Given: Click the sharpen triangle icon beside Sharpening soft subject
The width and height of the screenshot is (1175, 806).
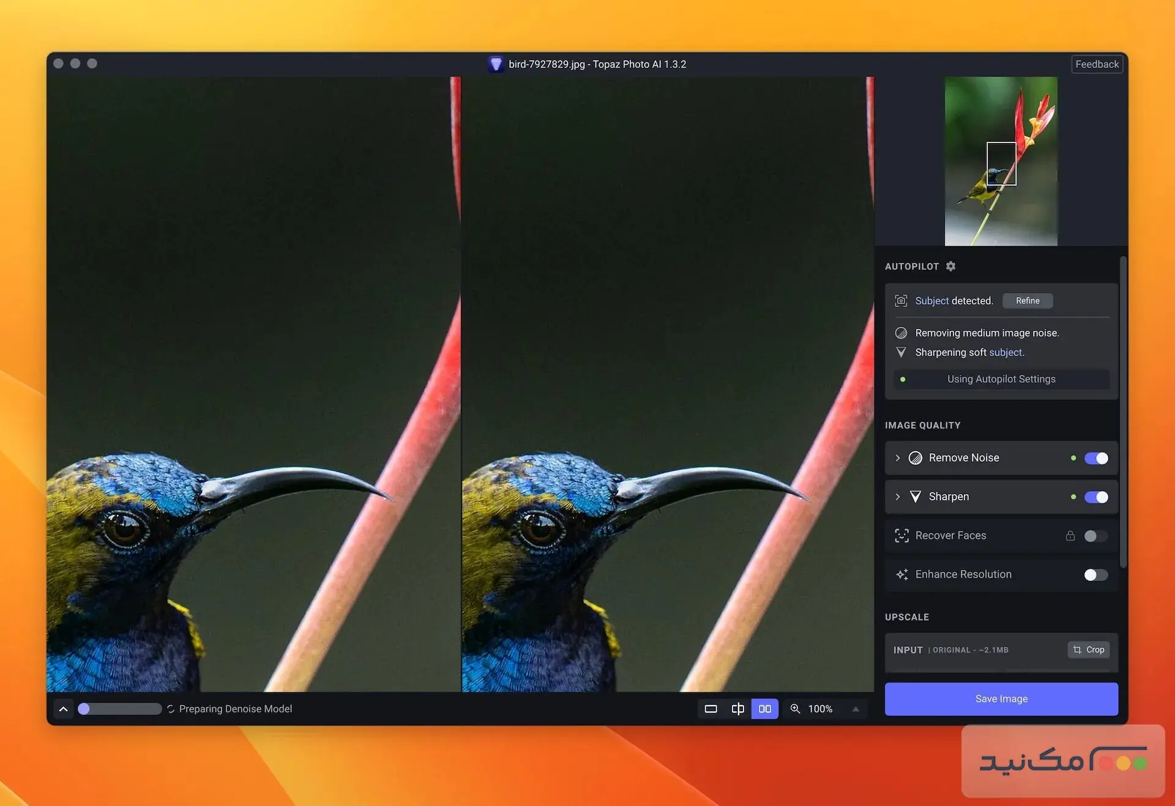Looking at the screenshot, I should [x=901, y=352].
